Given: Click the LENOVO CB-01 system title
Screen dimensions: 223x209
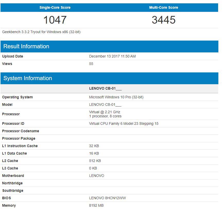Looking at the screenshot, I should click(105, 88).
